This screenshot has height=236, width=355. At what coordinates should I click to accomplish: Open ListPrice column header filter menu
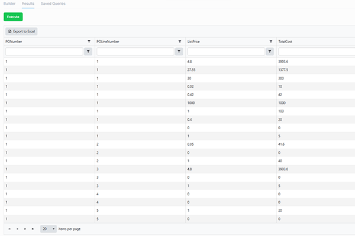click(x=270, y=42)
